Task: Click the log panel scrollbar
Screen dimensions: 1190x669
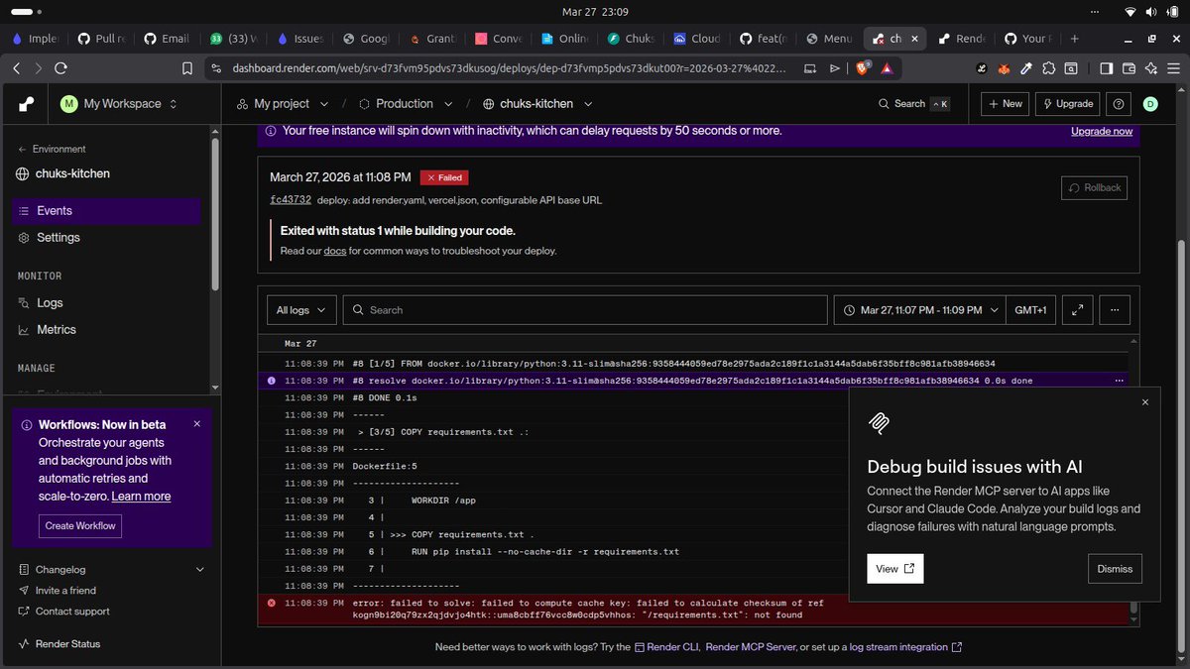Action: (1134, 607)
